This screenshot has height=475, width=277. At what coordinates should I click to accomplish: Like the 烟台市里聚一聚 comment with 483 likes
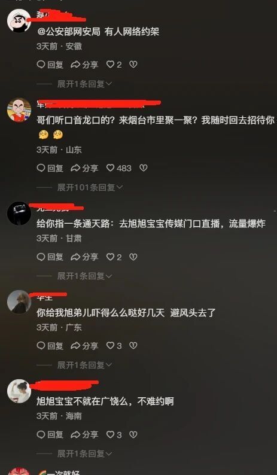(119, 168)
